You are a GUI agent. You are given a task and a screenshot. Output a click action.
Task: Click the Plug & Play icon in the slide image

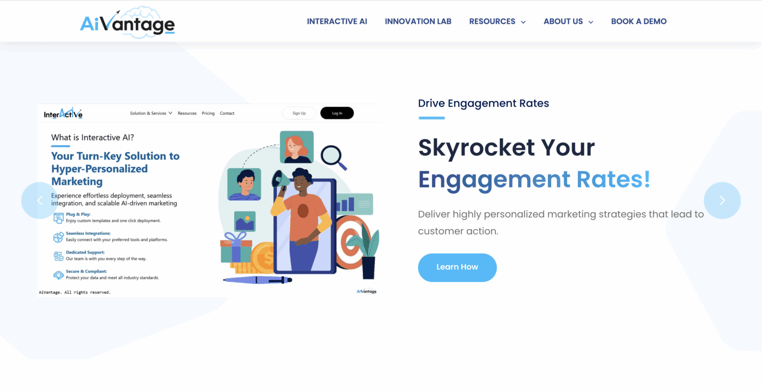click(58, 217)
